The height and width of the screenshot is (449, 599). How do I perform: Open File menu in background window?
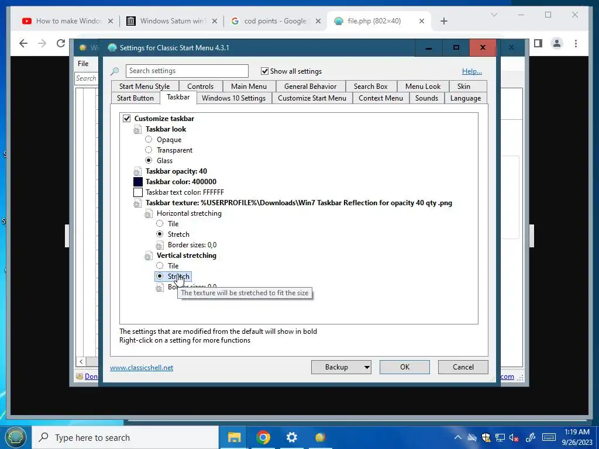pos(83,64)
